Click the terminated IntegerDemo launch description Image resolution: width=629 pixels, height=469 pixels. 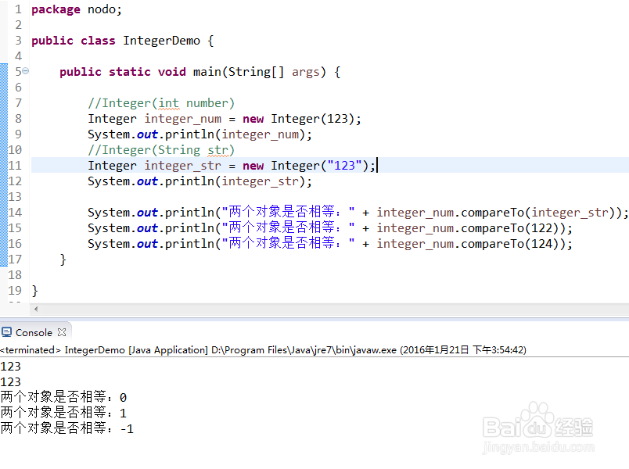pyautogui.click(x=263, y=350)
